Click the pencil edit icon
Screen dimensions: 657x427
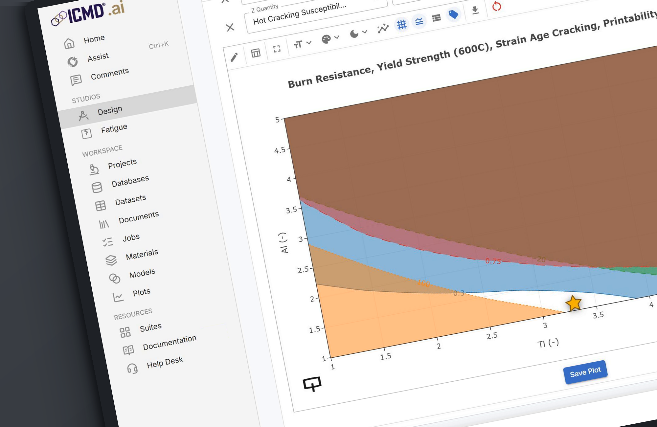pyautogui.click(x=234, y=57)
